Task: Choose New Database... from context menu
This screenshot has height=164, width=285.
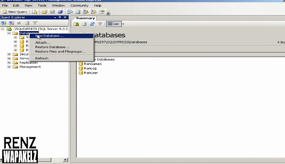Action: pyautogui.click(x=61, y=36)
